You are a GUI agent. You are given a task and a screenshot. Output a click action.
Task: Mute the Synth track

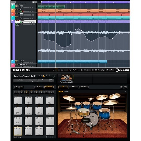click(x=16, y=17)
